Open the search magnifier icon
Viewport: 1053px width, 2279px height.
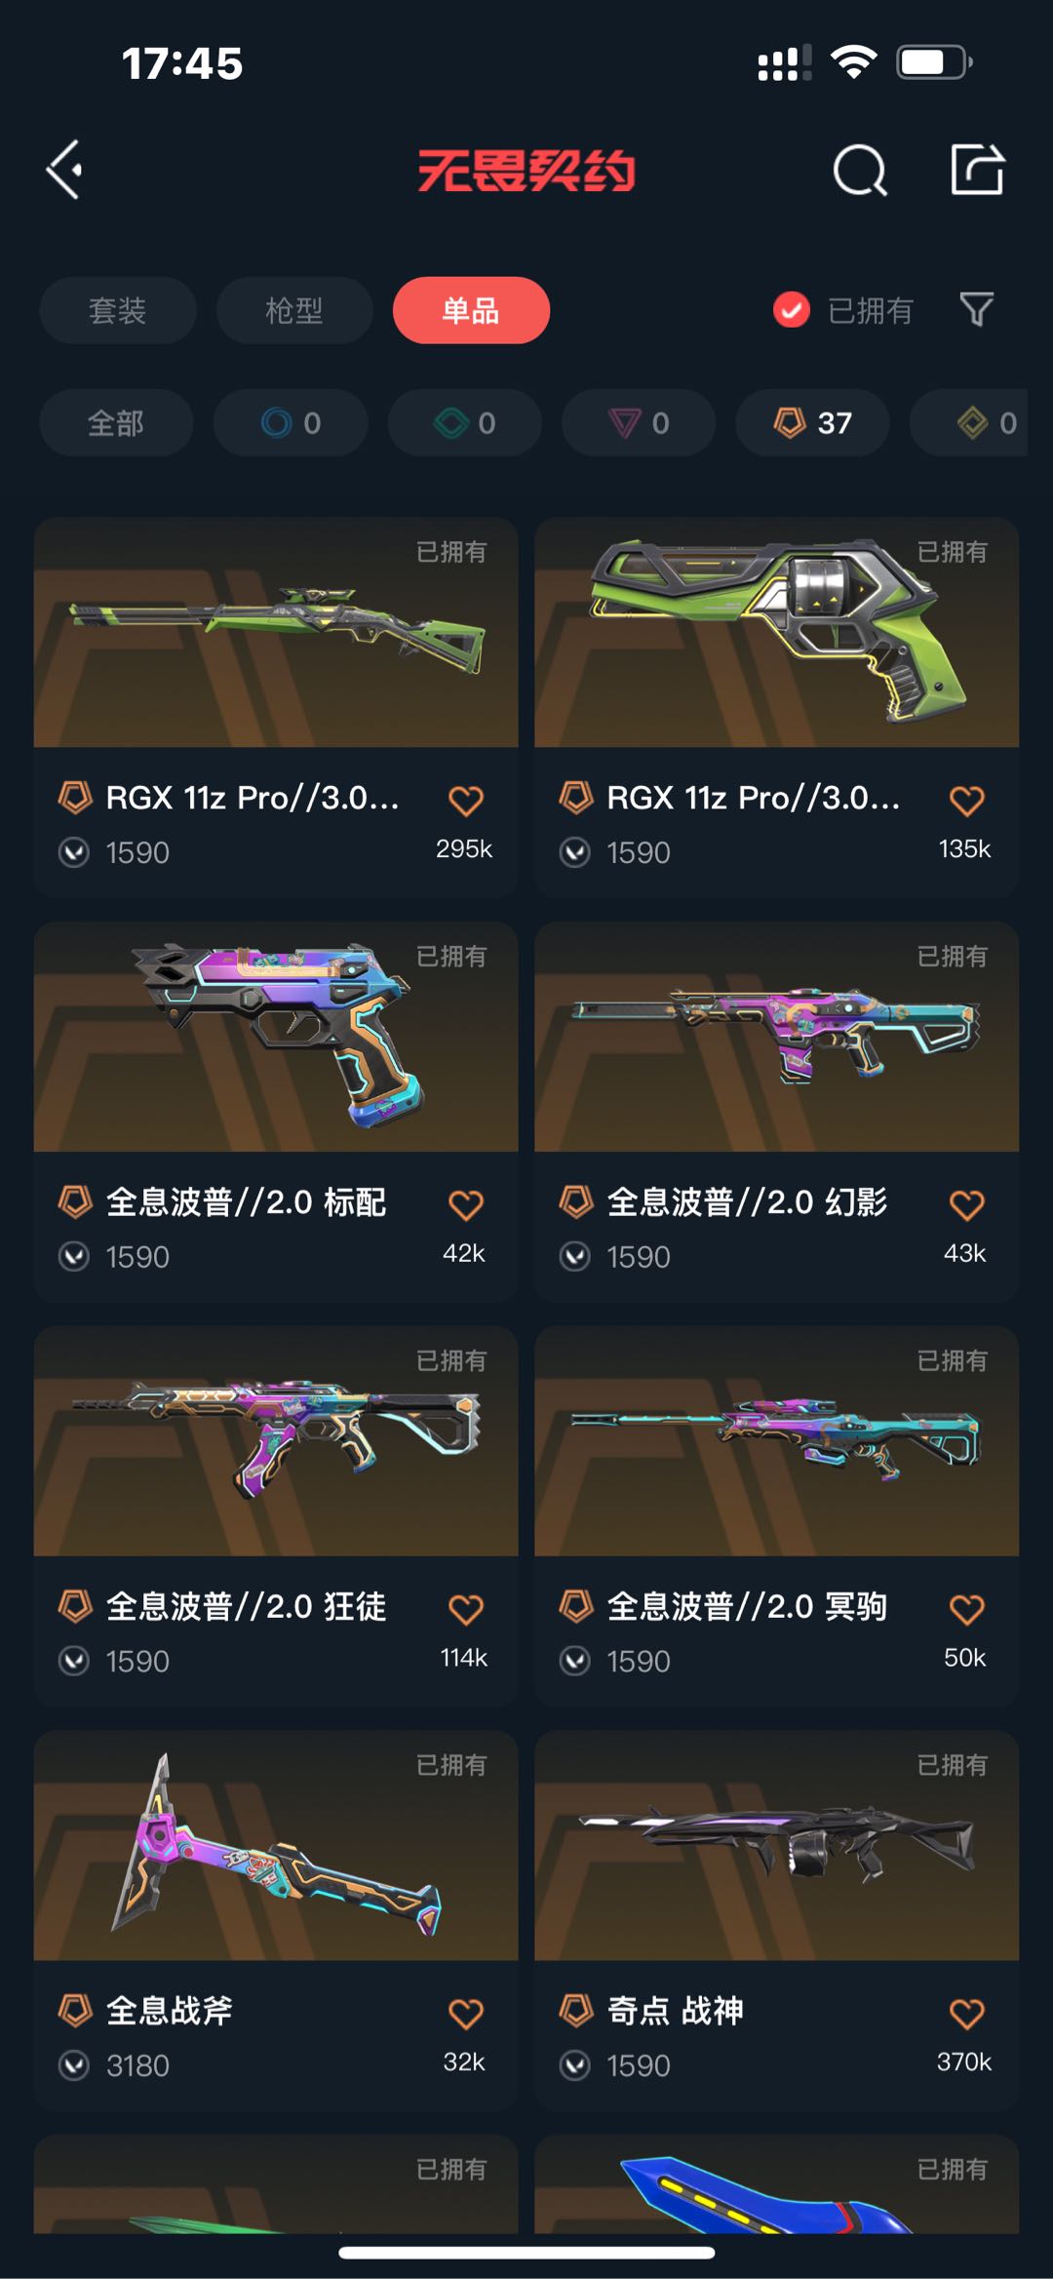click(x=860, y=171)
